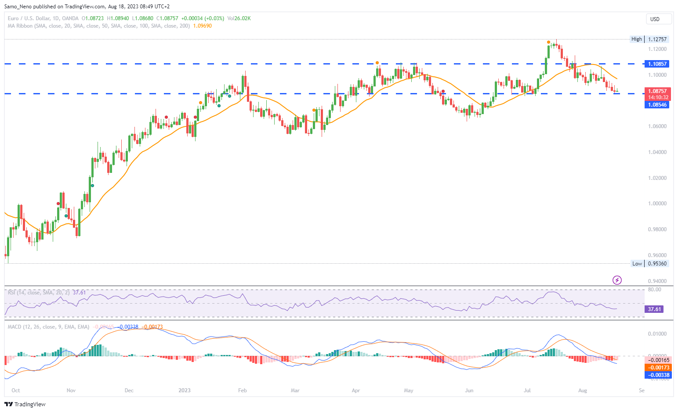Click the 1.08546 support level label
This screenshot has height=412, width=678.
[x=657, y=105]
